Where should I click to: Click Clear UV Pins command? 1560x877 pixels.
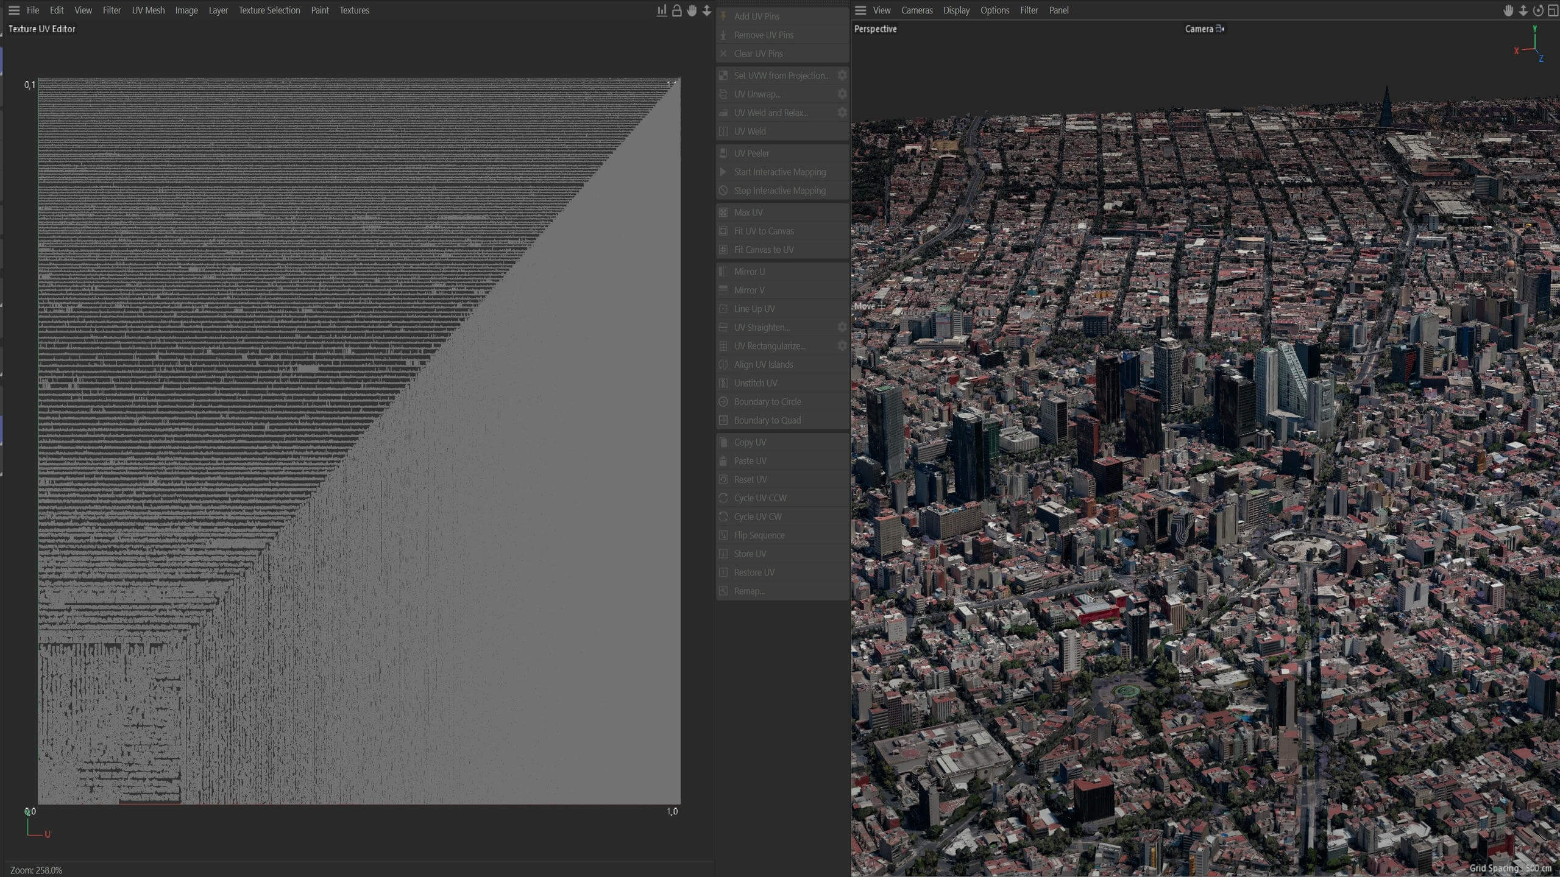[x=782, y=54]
